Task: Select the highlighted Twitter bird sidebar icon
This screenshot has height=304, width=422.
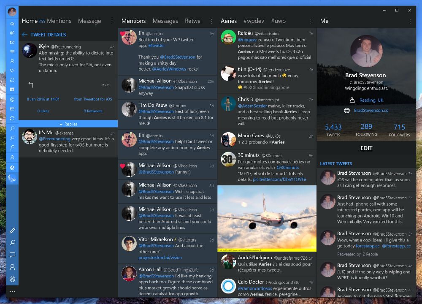Action: 12,178
